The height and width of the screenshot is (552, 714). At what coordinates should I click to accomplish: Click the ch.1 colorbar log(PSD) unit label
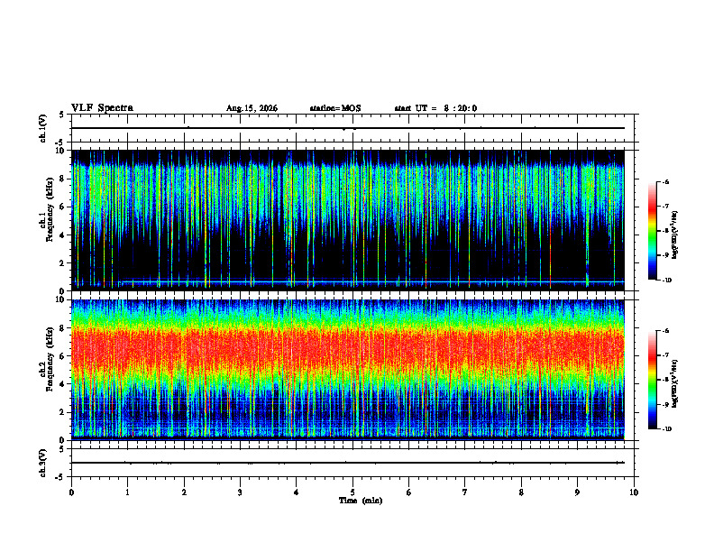(x=675, y=235)
